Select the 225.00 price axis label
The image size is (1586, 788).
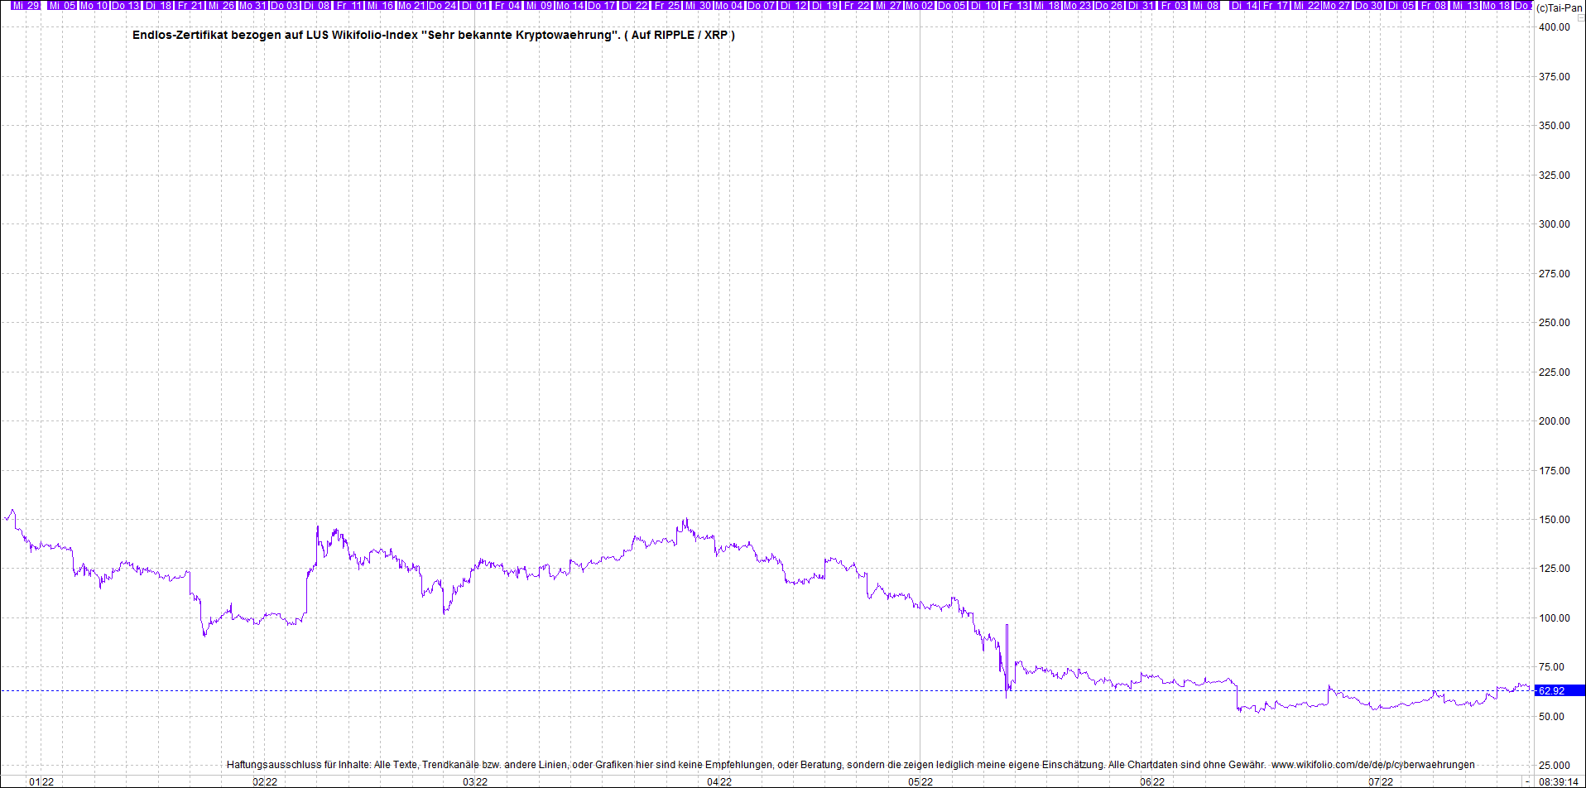(1554, 372)
